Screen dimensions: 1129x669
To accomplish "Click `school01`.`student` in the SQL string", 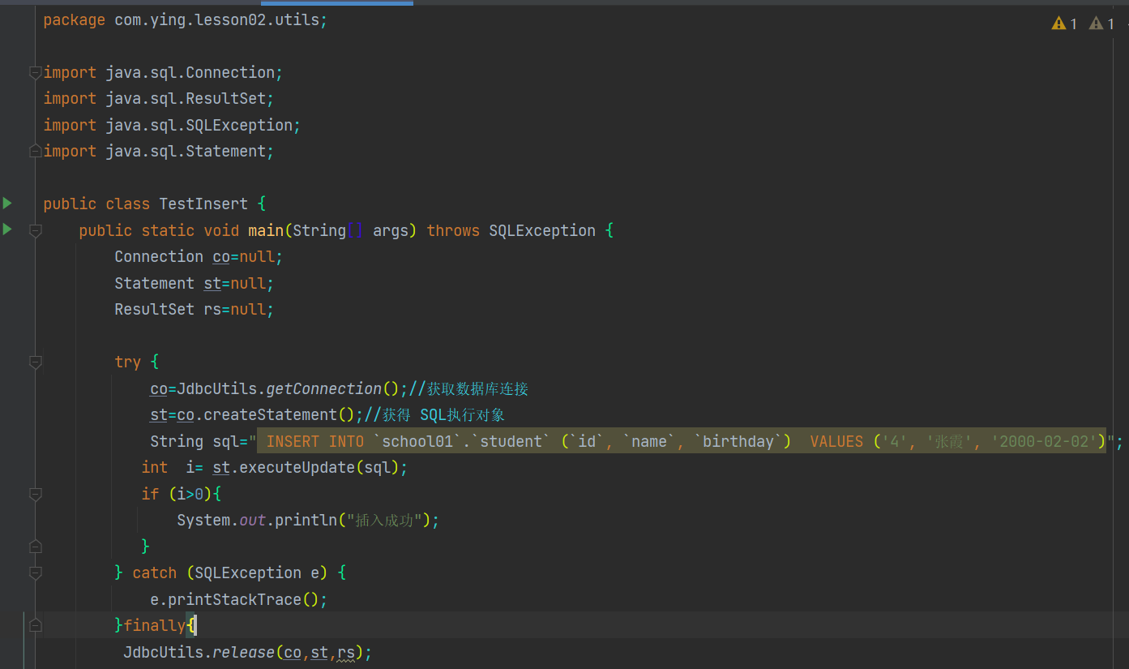I will (x=462, y=441).
